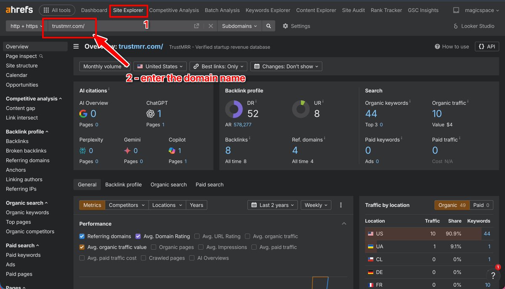Open the chart three-dot options menu
The image size is (505, 289).
341,205
